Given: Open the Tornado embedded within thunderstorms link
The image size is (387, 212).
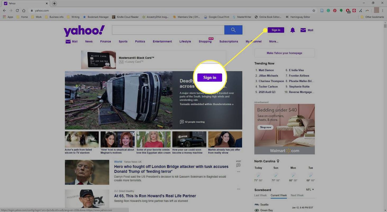Looking at the screenshot, I should pos(207,104).
